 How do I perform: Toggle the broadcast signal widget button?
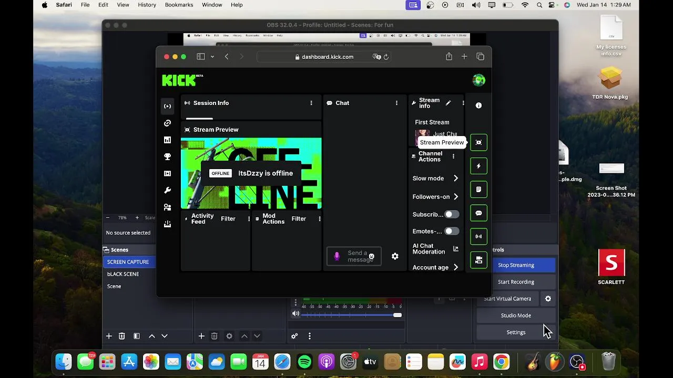click(478, 236)
